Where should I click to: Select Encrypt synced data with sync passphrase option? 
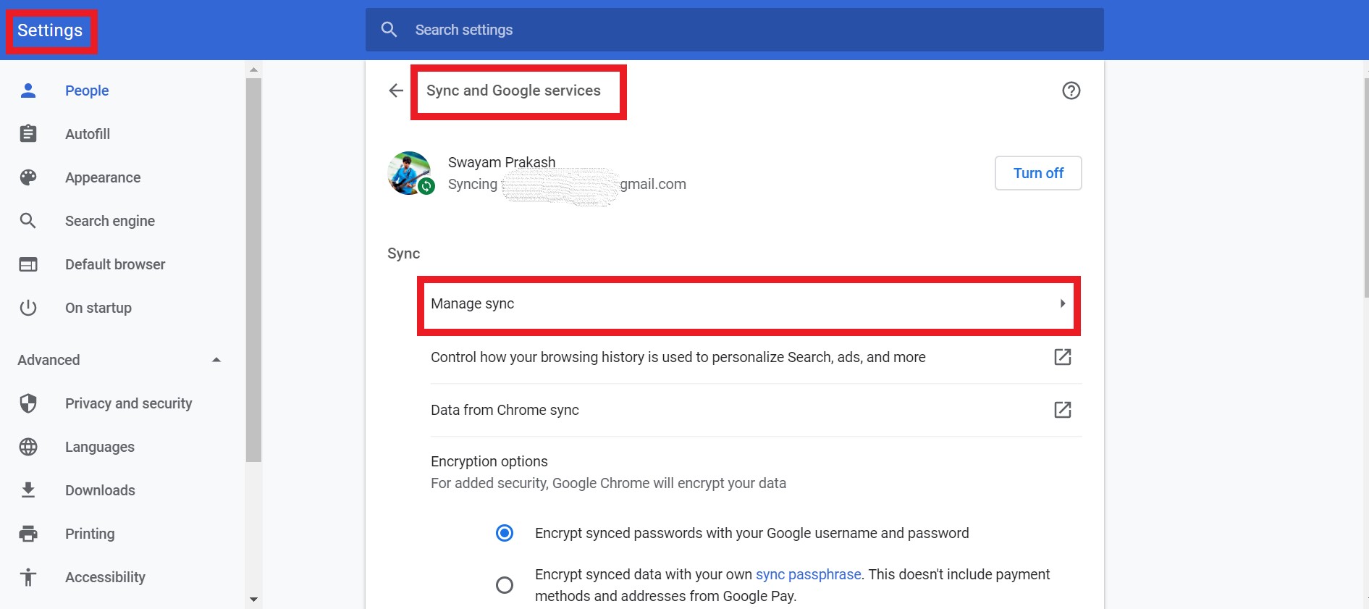click(505, 584)
